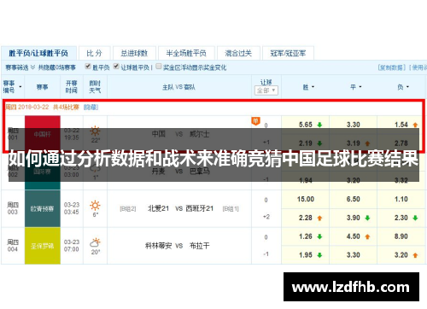
Task: Select the 8.90 lose odds cell
Action: click(x=401, y=236)
